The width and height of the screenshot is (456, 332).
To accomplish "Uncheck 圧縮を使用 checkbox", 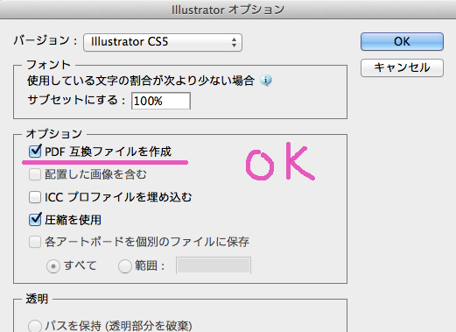I will (x=35, y=220).
